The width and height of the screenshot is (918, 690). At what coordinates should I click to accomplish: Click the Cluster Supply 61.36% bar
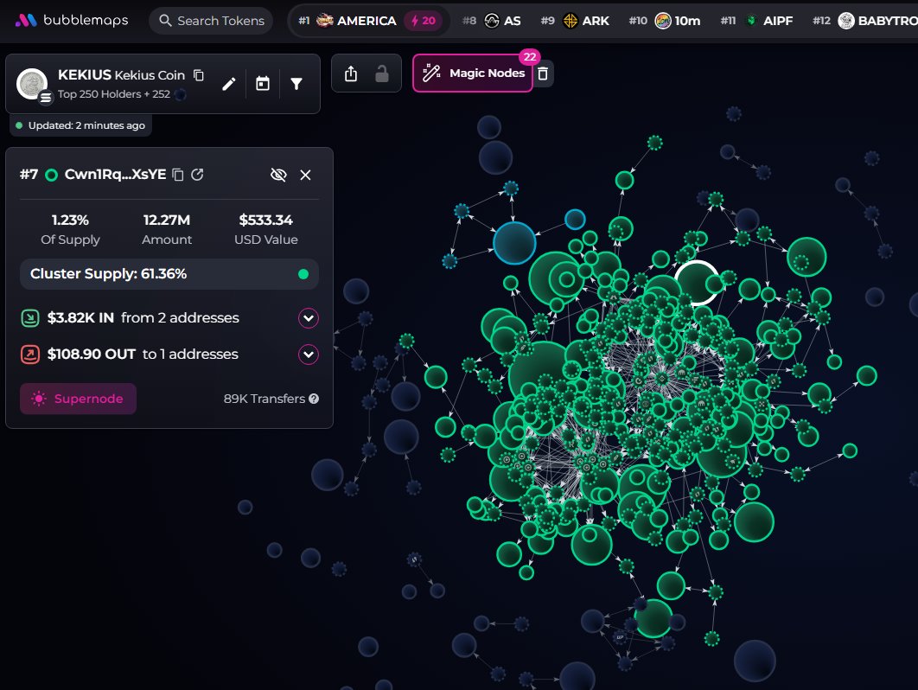169,274
